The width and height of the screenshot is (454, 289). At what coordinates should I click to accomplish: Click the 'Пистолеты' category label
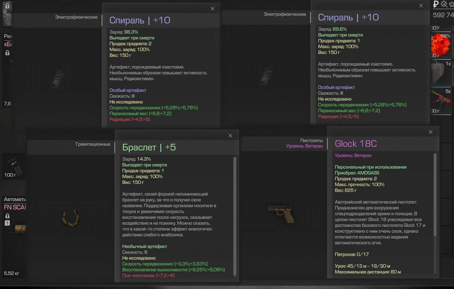coord(311,140)
